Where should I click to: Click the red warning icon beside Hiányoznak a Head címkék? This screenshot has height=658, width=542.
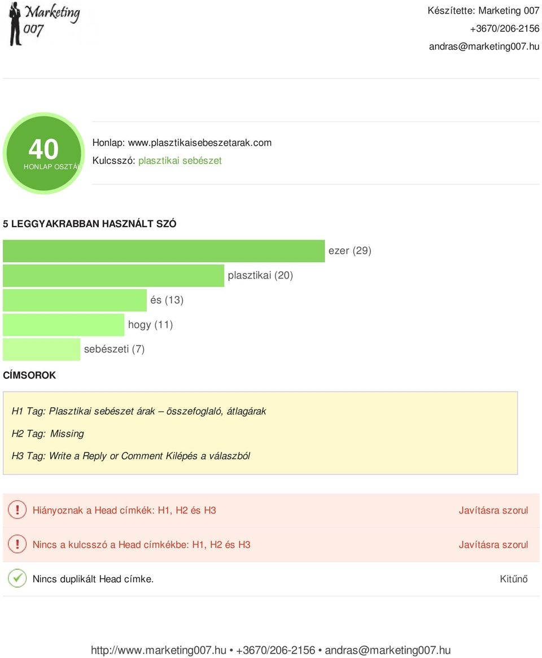17,510
